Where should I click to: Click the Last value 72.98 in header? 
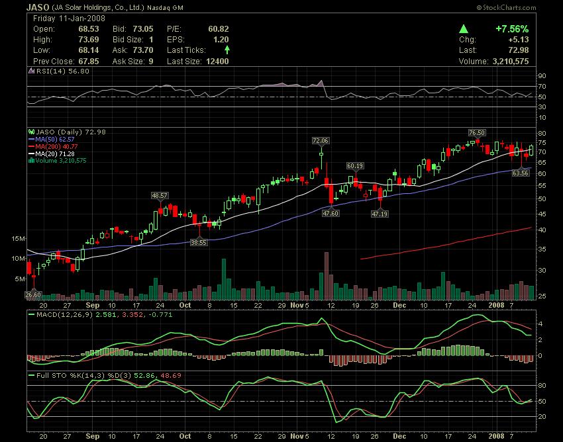click(x=519, y=50)
